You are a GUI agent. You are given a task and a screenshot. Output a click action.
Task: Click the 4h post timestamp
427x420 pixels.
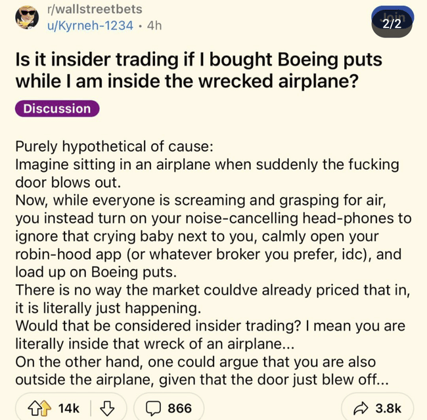tap(155, 26)
